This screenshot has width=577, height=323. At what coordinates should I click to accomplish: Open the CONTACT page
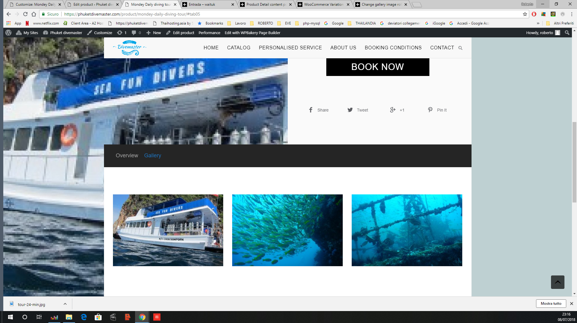pos(442,48)
